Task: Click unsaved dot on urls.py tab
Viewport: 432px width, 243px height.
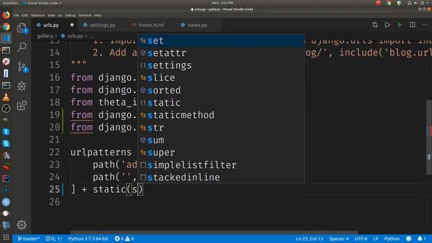Action: point(72,25)
